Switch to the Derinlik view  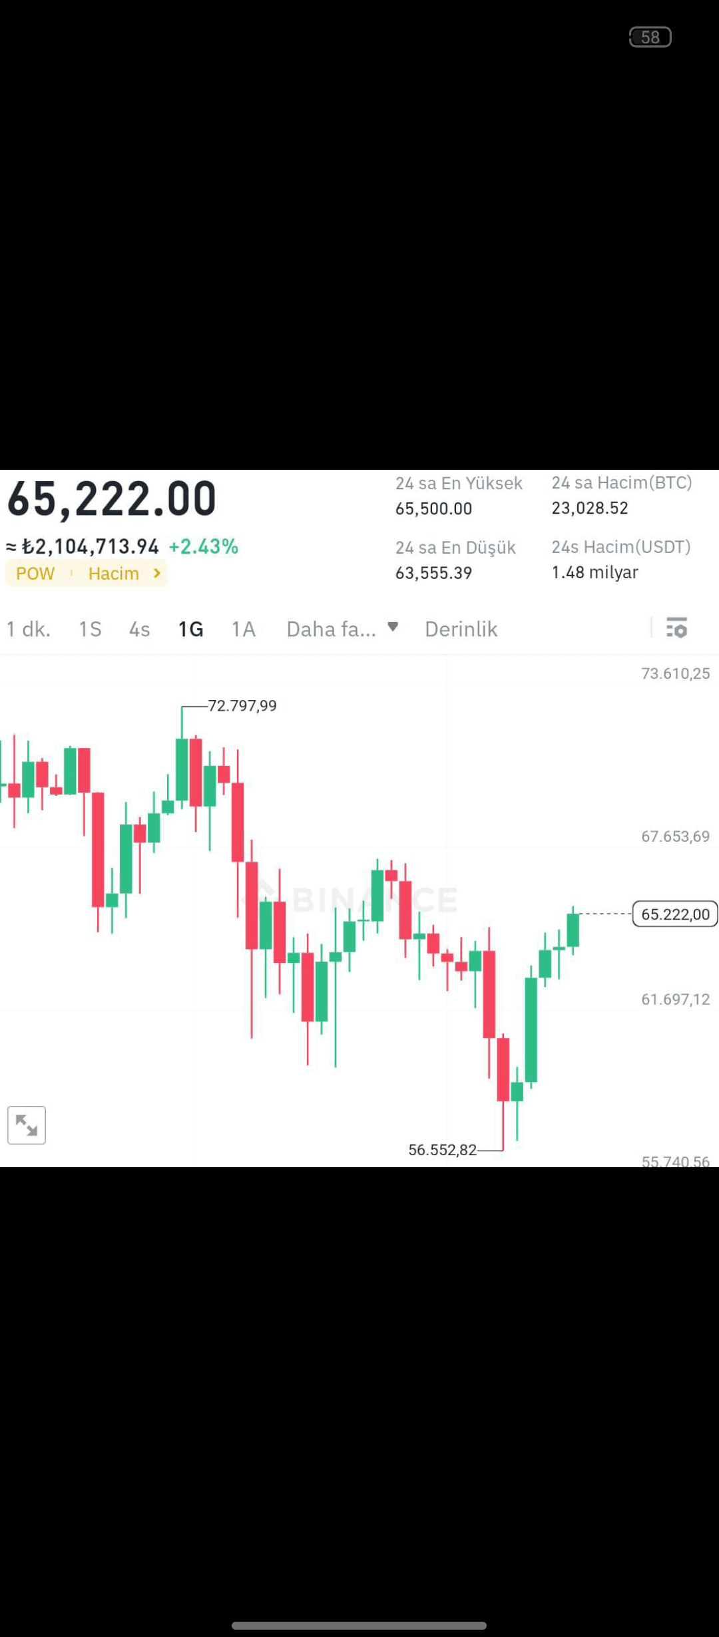[461, 628]
